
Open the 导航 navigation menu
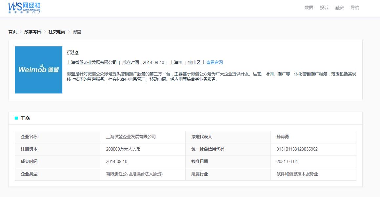point(355,7)
